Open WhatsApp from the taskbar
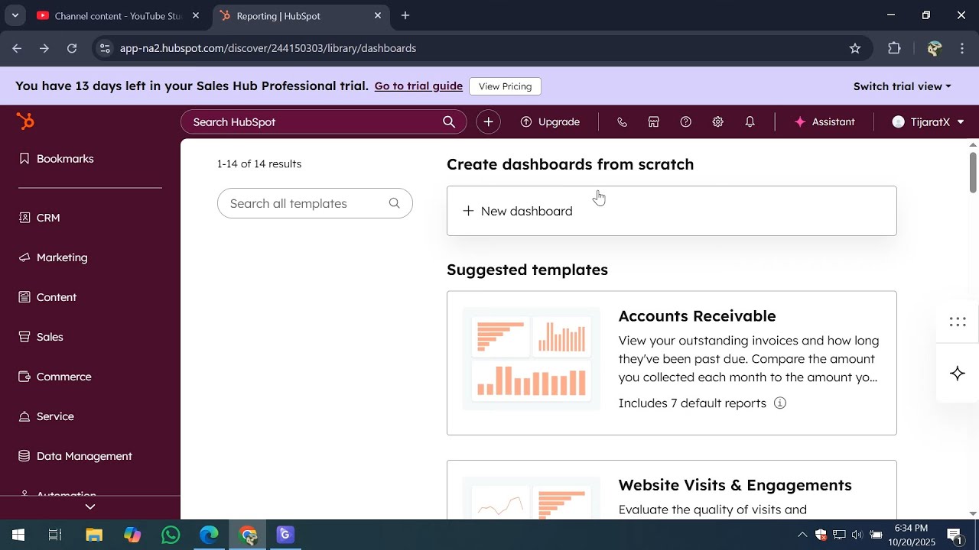Screen dimensions: 979x550 171,535
